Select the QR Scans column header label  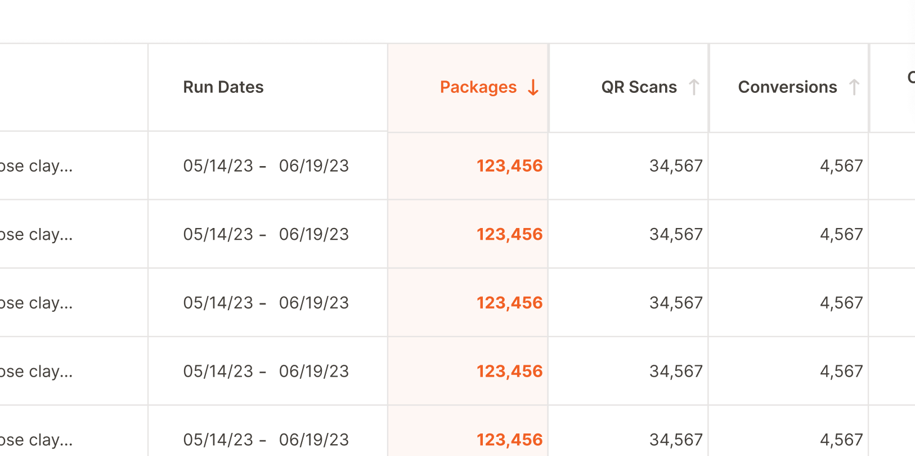click(639, 87)
